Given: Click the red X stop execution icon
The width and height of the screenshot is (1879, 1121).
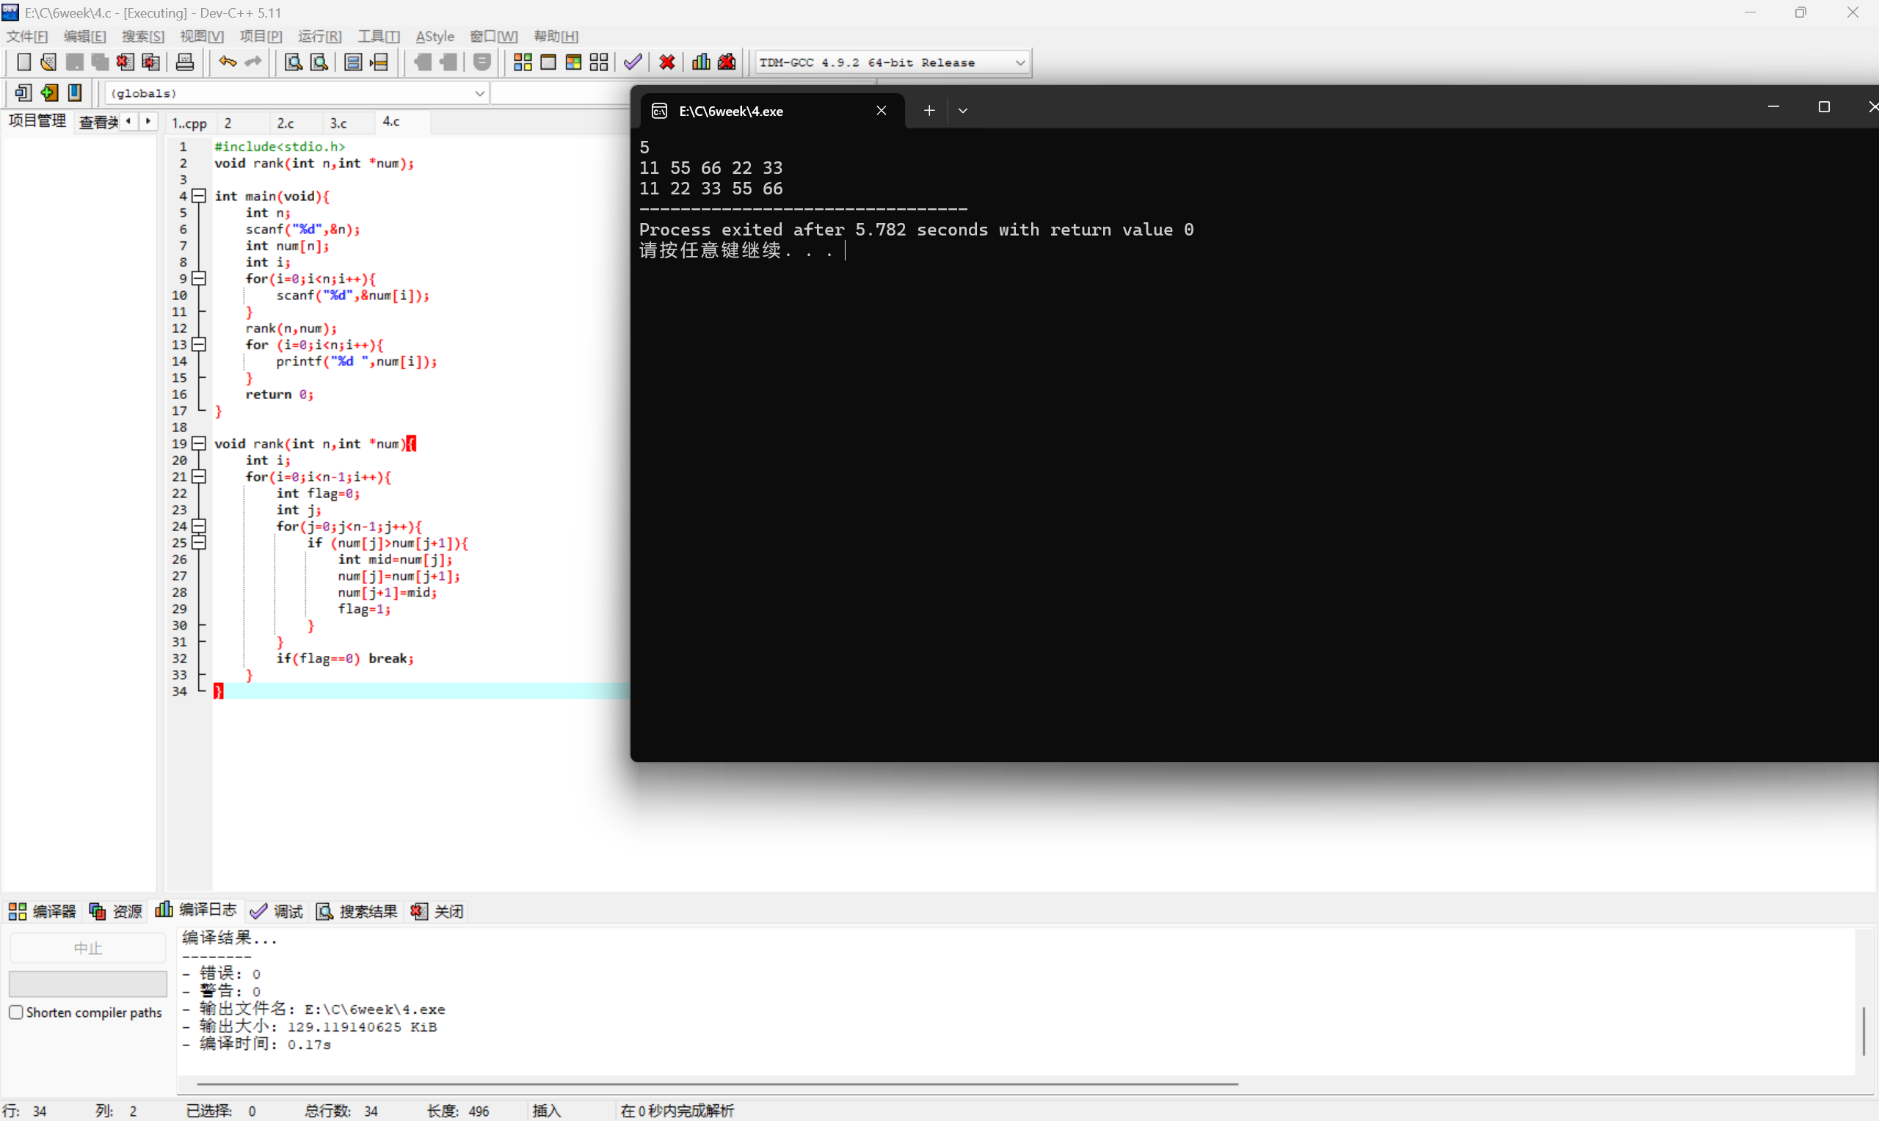Looking at the screenshot, I should coord(666,62).
